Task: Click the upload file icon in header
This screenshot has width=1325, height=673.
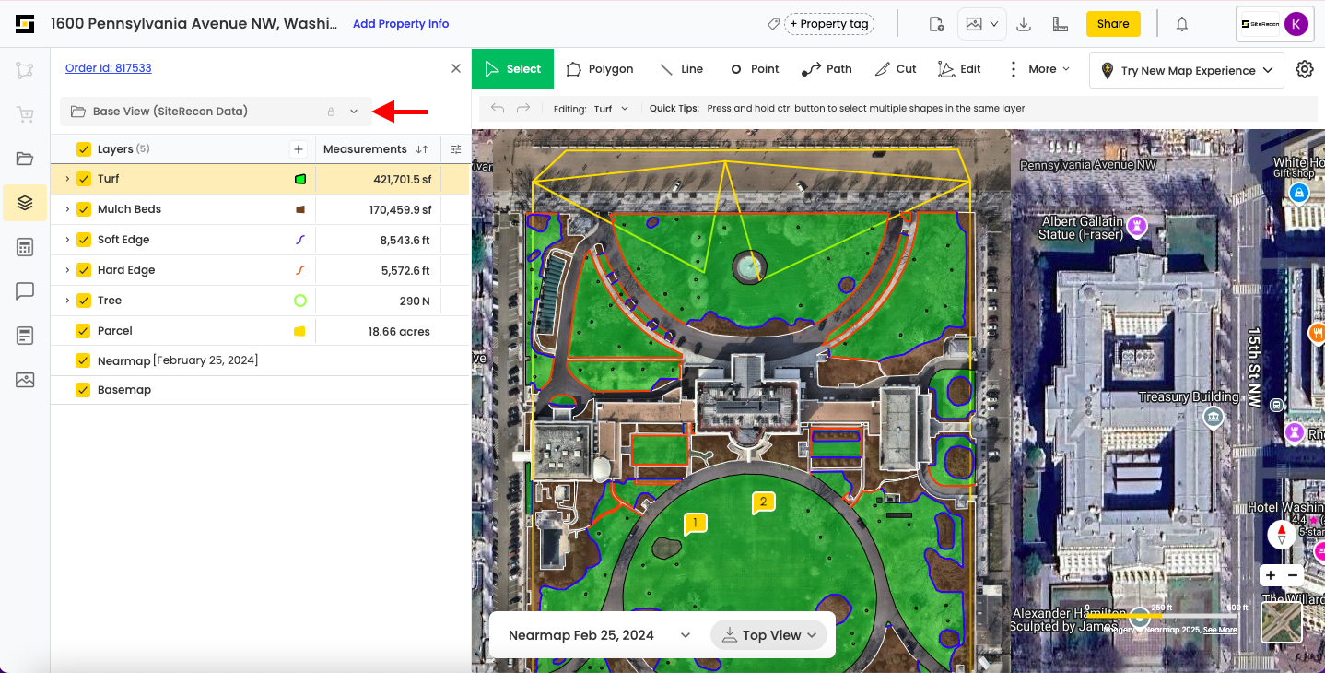Action: pyautogui.click(x=937, y=24)
